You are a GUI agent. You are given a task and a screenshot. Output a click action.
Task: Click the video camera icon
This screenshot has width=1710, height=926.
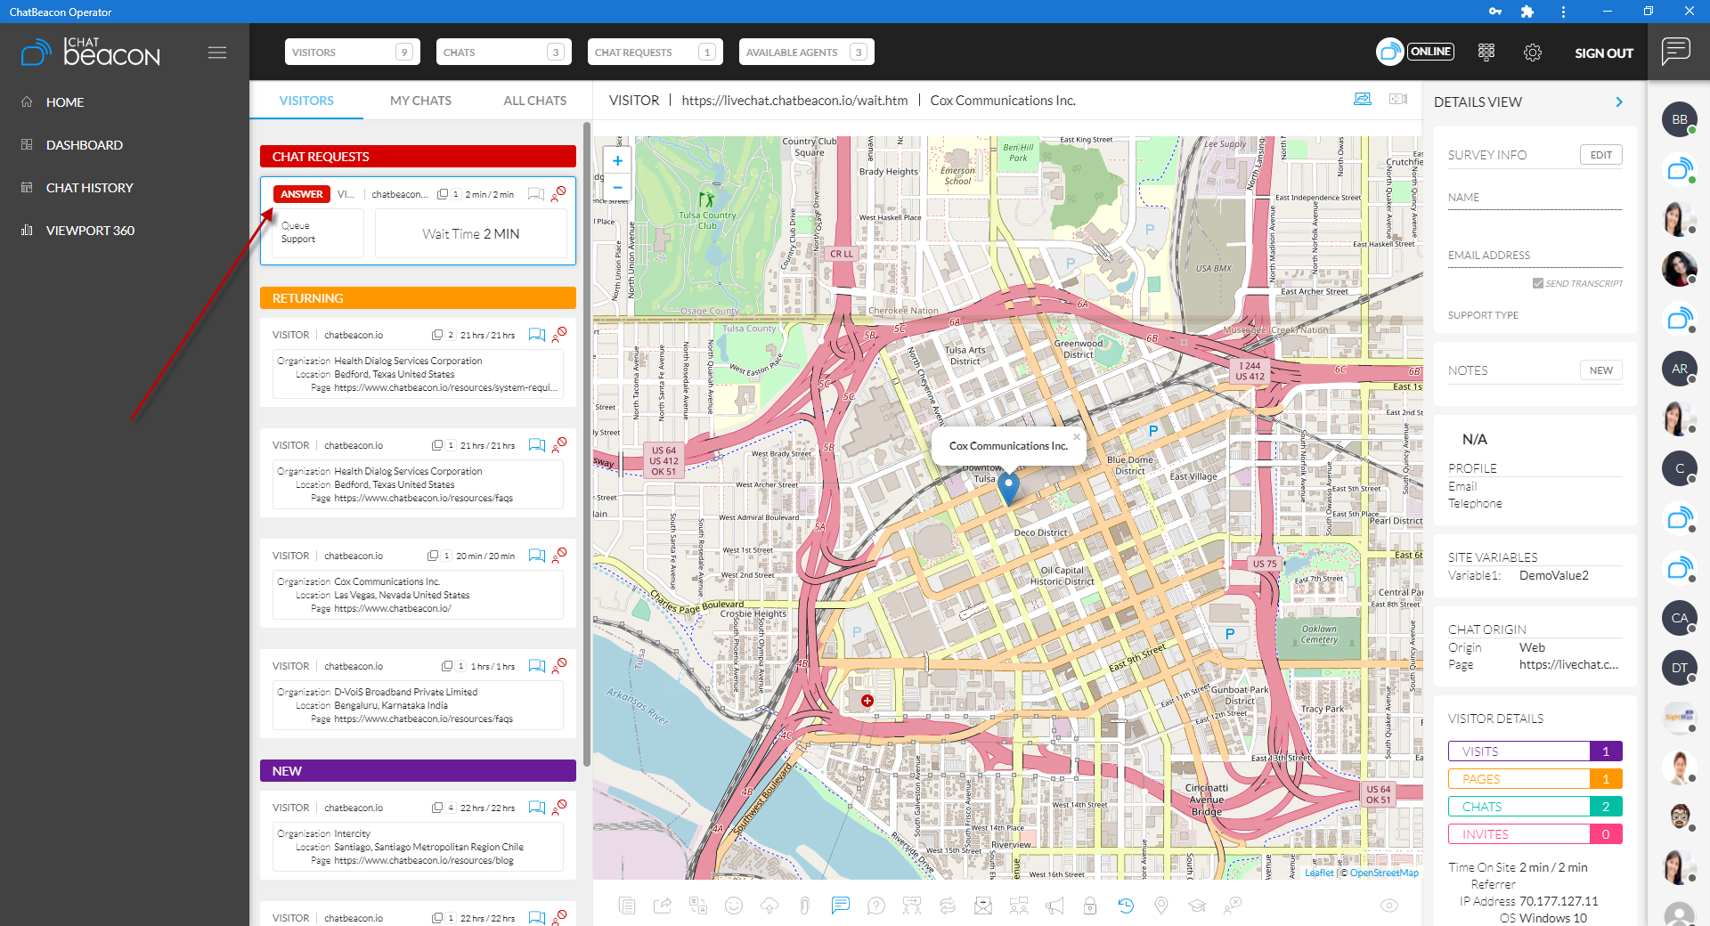click(1398, 99)
